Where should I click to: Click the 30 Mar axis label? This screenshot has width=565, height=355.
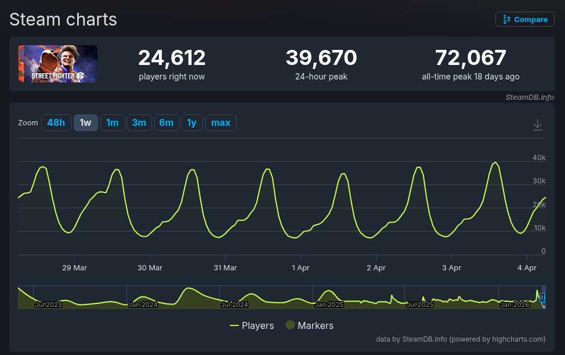pos(150,268)
